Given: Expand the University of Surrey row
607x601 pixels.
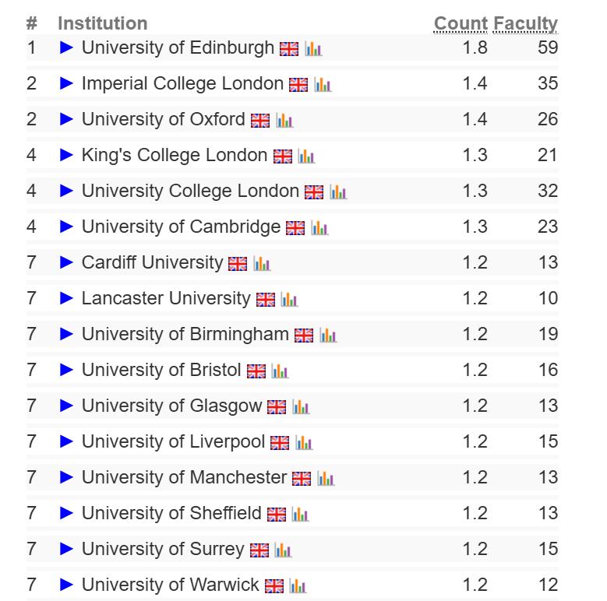Looking at the screenshot, I should coord(66,549).
